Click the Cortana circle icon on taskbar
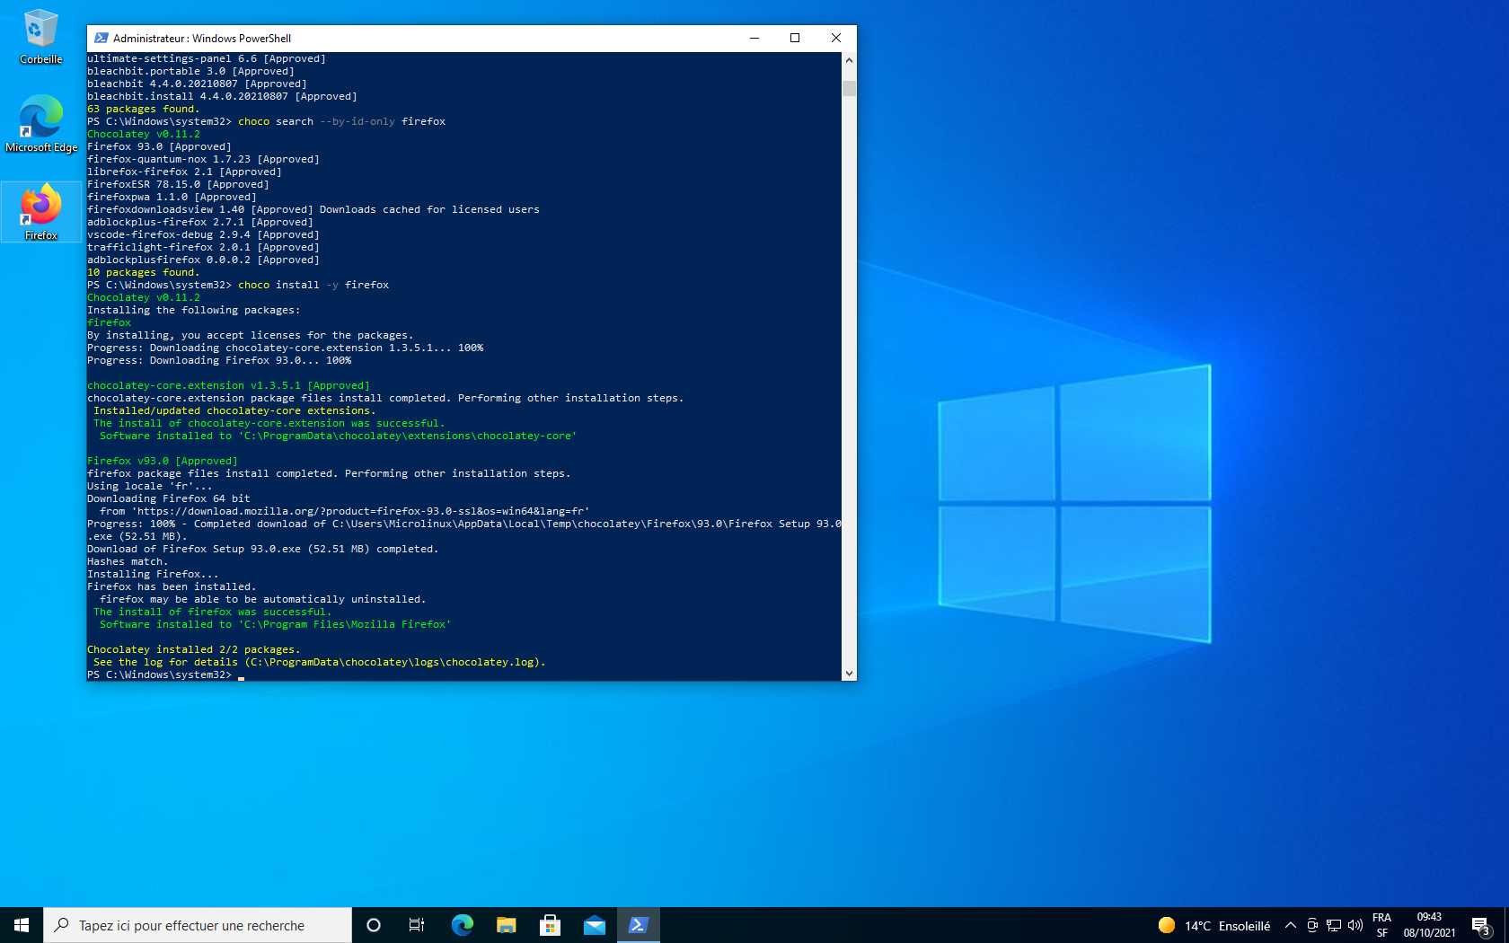 (x=374, y=925)
